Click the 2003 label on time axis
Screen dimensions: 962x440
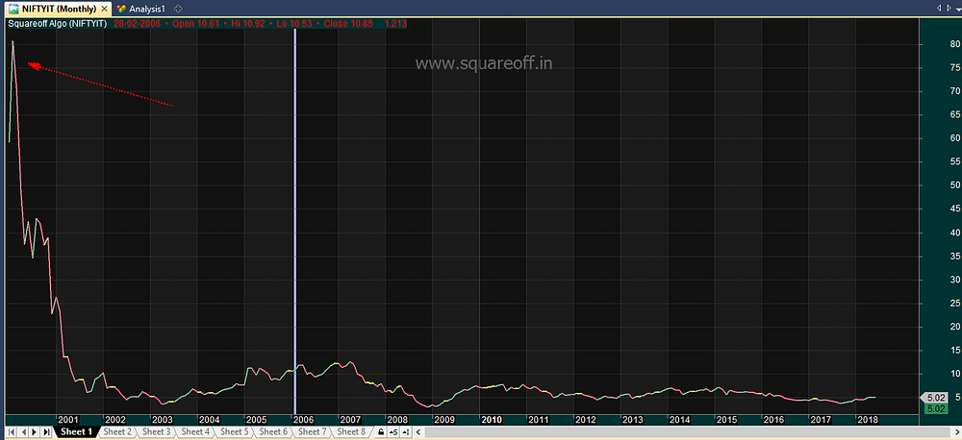pyautogui.click(x=162, y=420)
